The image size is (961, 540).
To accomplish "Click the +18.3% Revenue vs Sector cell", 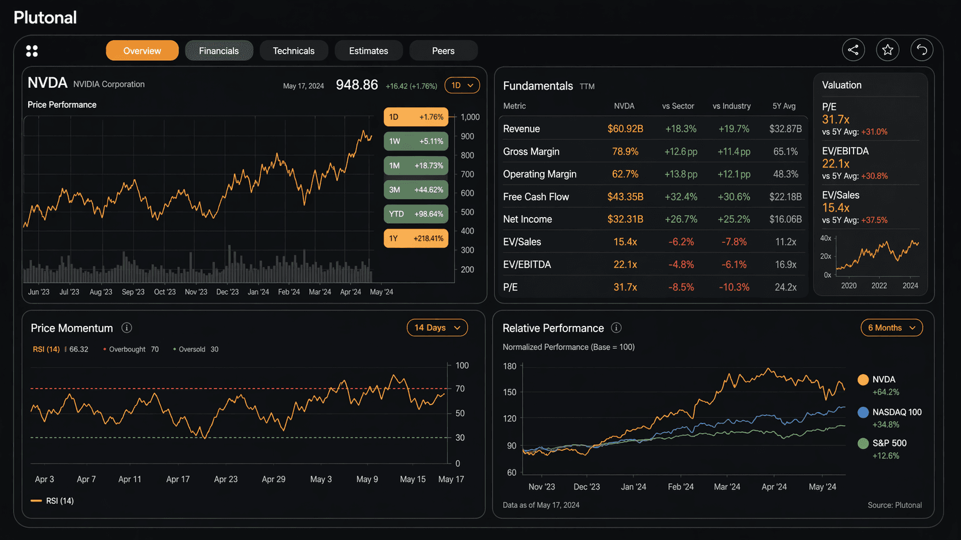I will tap(681, 129).
